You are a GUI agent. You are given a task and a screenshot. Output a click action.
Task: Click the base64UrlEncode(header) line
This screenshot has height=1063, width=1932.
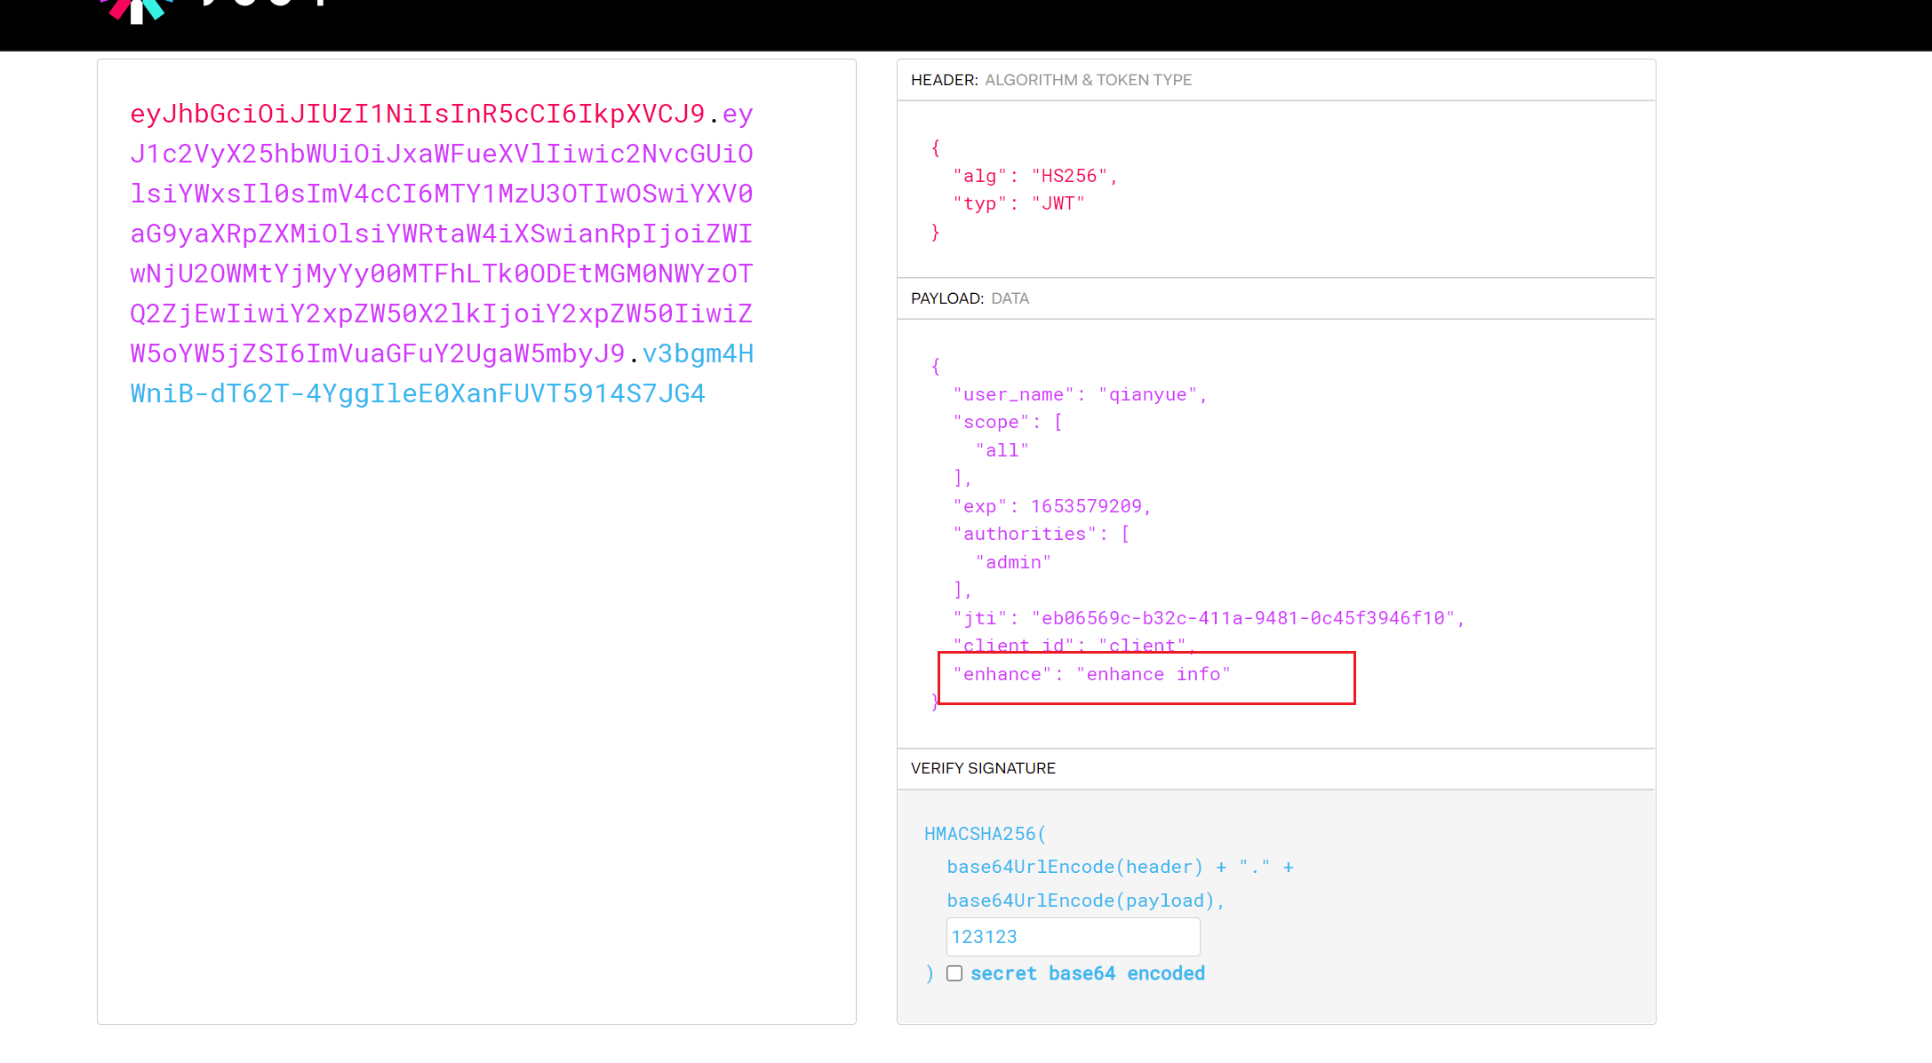[1120, 867]
